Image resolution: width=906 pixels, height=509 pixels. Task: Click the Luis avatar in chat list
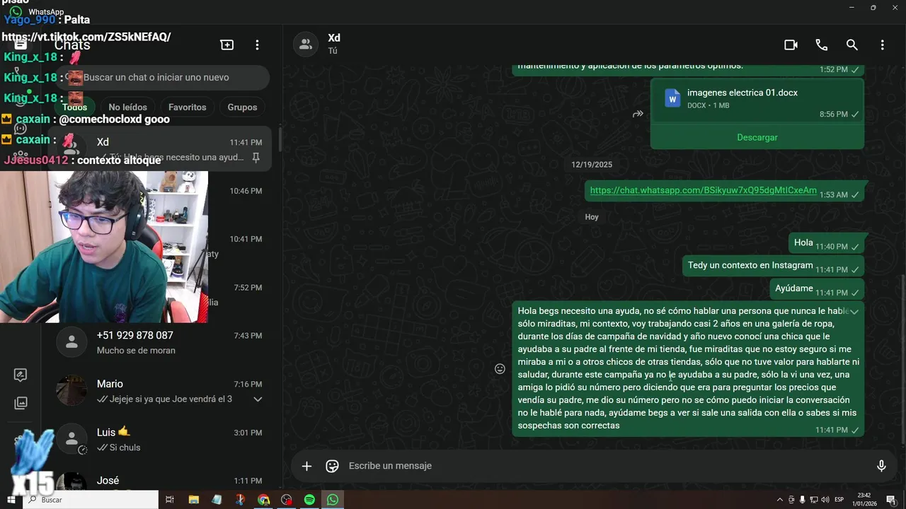pyautogui.click(x=71, y=439)
